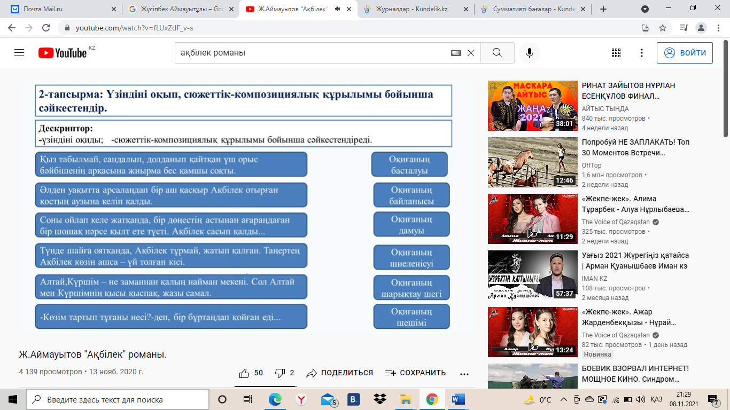Open YouTube settings three-dot menu

642,53
